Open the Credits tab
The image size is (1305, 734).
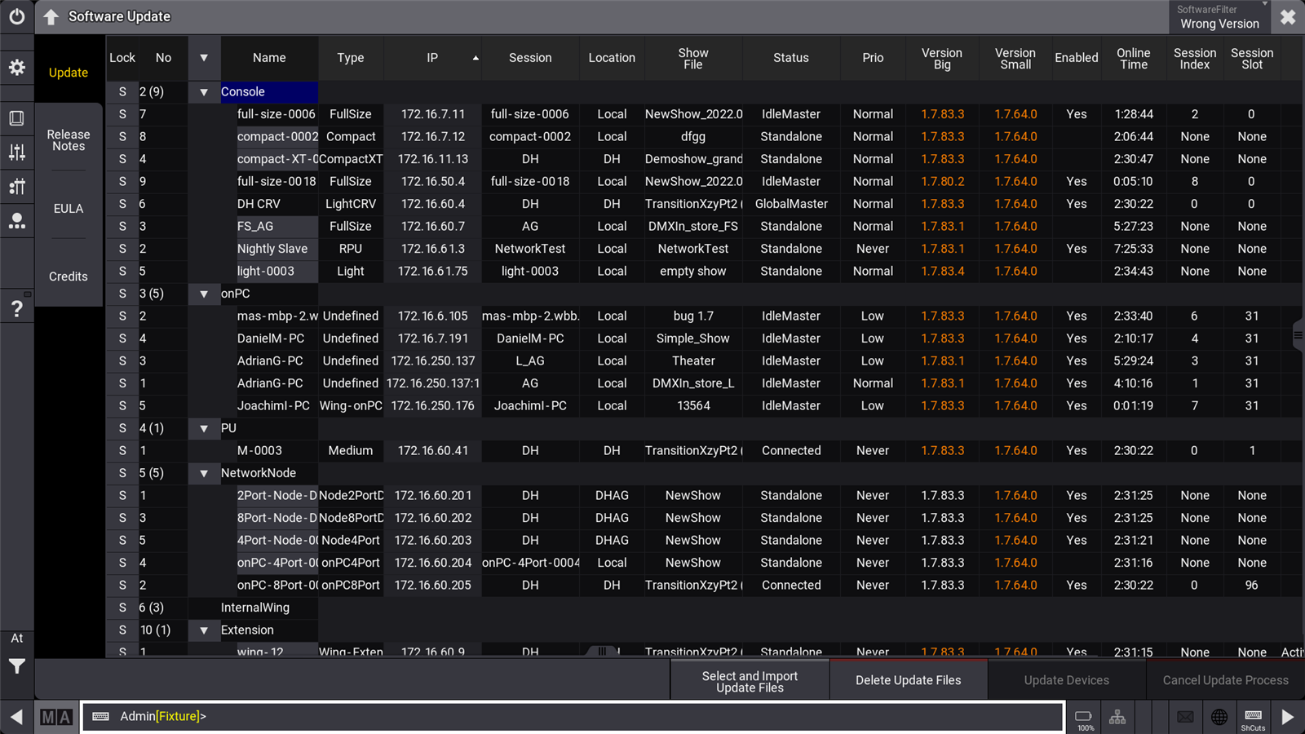click(x=69, y=276)
